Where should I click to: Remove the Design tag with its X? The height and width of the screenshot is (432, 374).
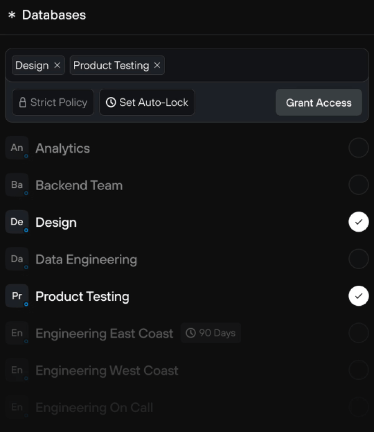57,65
